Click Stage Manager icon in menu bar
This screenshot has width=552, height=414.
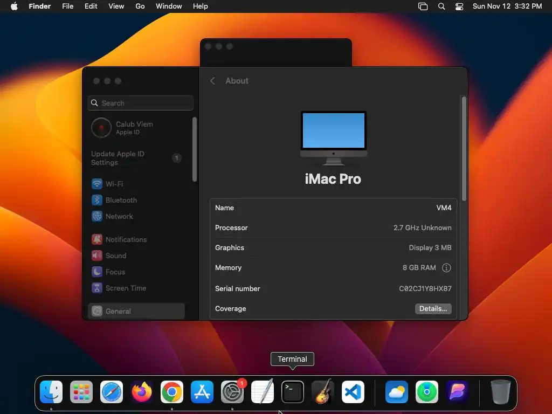(x=423, y=6)
